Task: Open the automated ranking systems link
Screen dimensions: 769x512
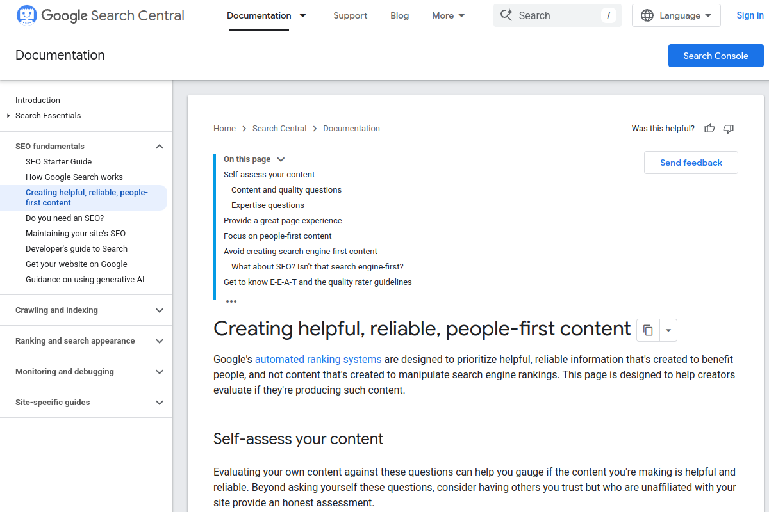Action: point(318,359)
